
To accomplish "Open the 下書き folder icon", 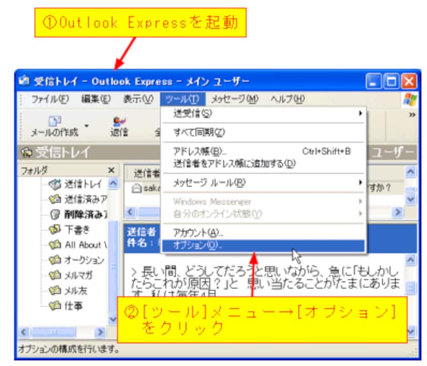I will pos(55,230).
